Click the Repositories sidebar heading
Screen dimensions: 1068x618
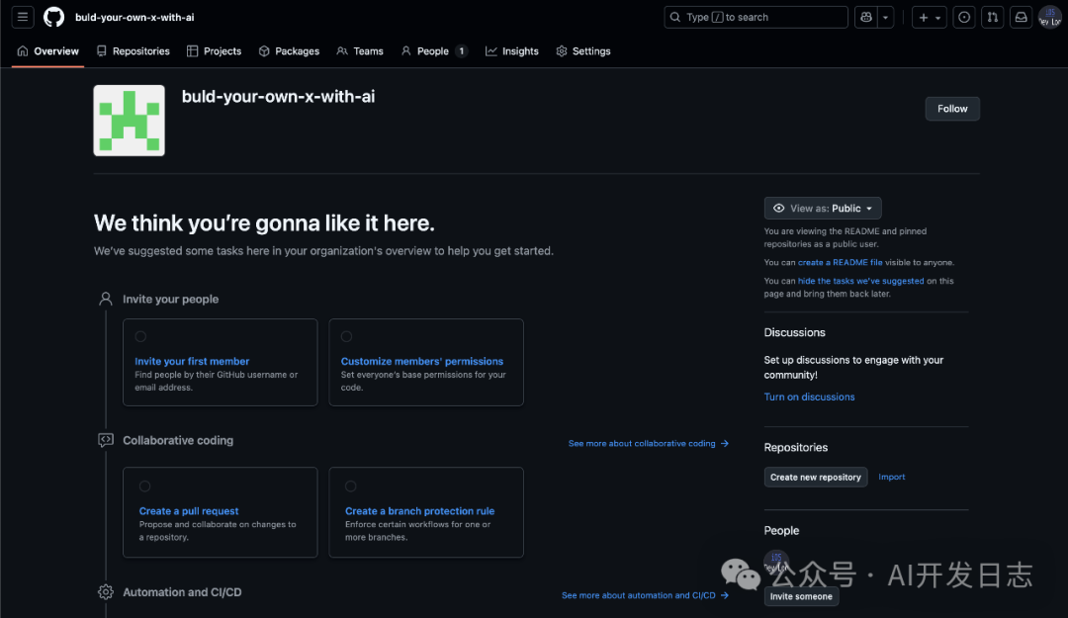tap(795, 448)
